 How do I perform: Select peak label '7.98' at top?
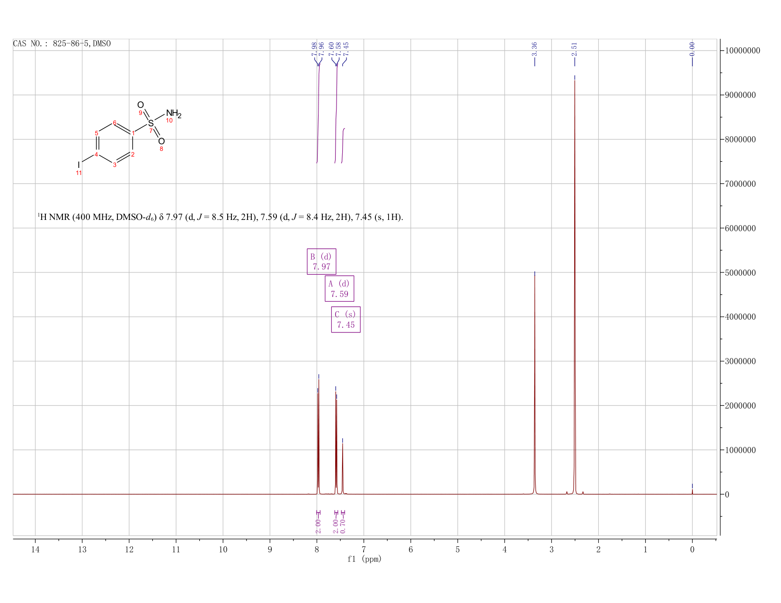click(x=314, y=49)
